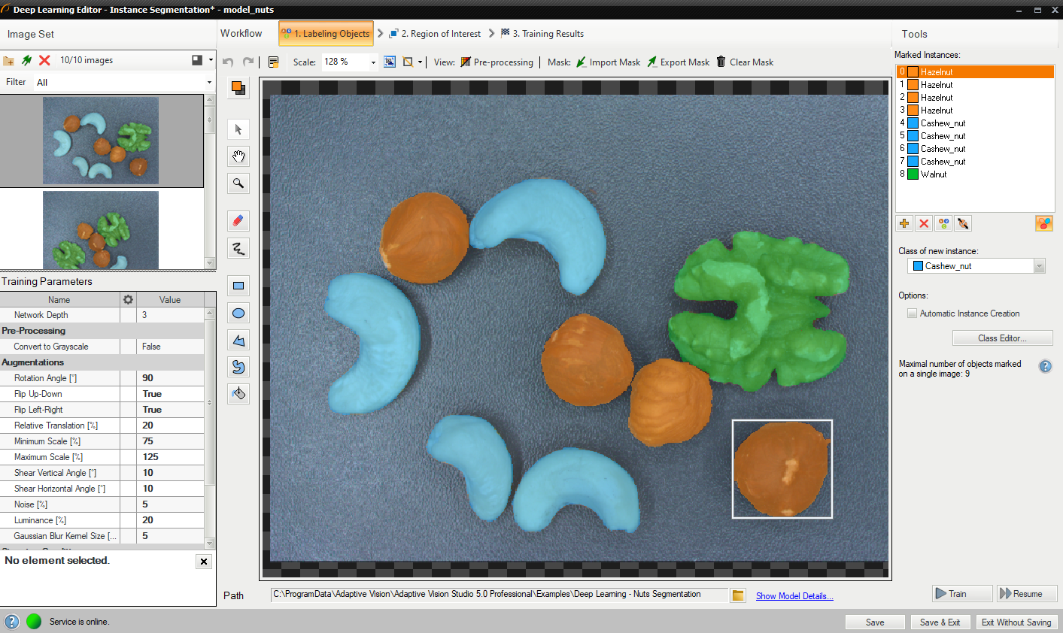The height and width of the screenshot is (633, 1063).
Task: Pick the rectangle shape tool
Action: tap(238, 286)
